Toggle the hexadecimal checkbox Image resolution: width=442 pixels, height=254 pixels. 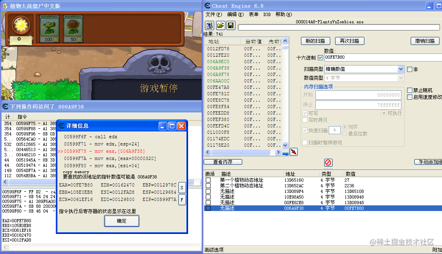pyautogui.click(x=320, y=57)
